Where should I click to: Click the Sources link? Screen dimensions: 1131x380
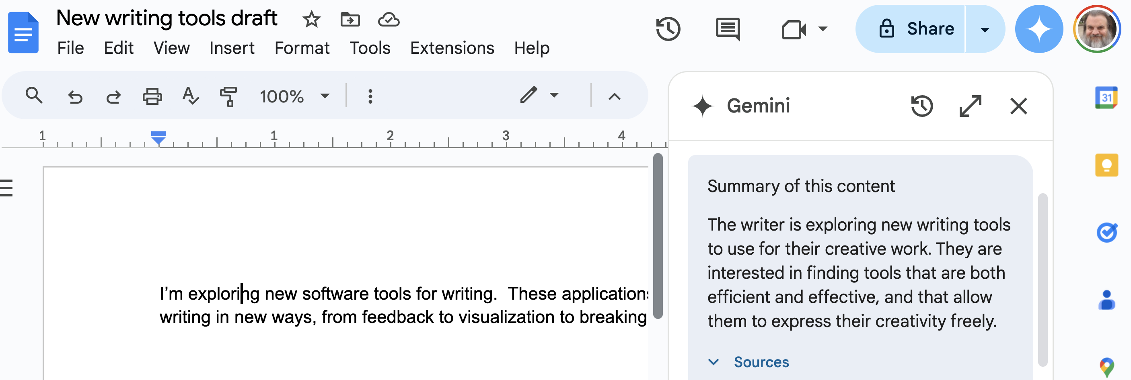[761, 362]
